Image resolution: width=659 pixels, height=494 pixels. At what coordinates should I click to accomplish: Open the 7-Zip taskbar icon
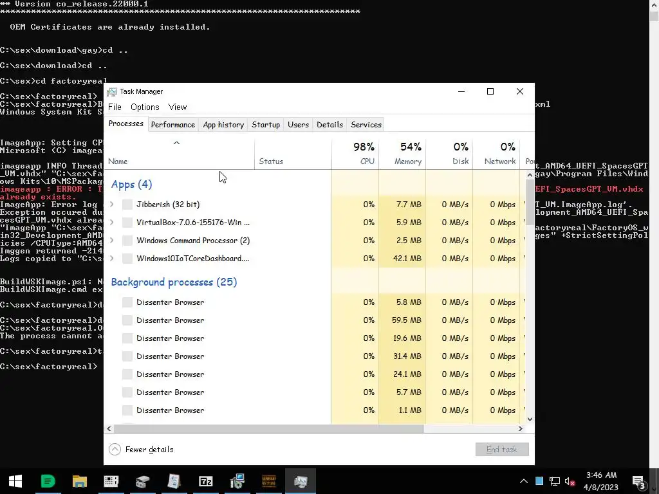[x=205, y=481]
